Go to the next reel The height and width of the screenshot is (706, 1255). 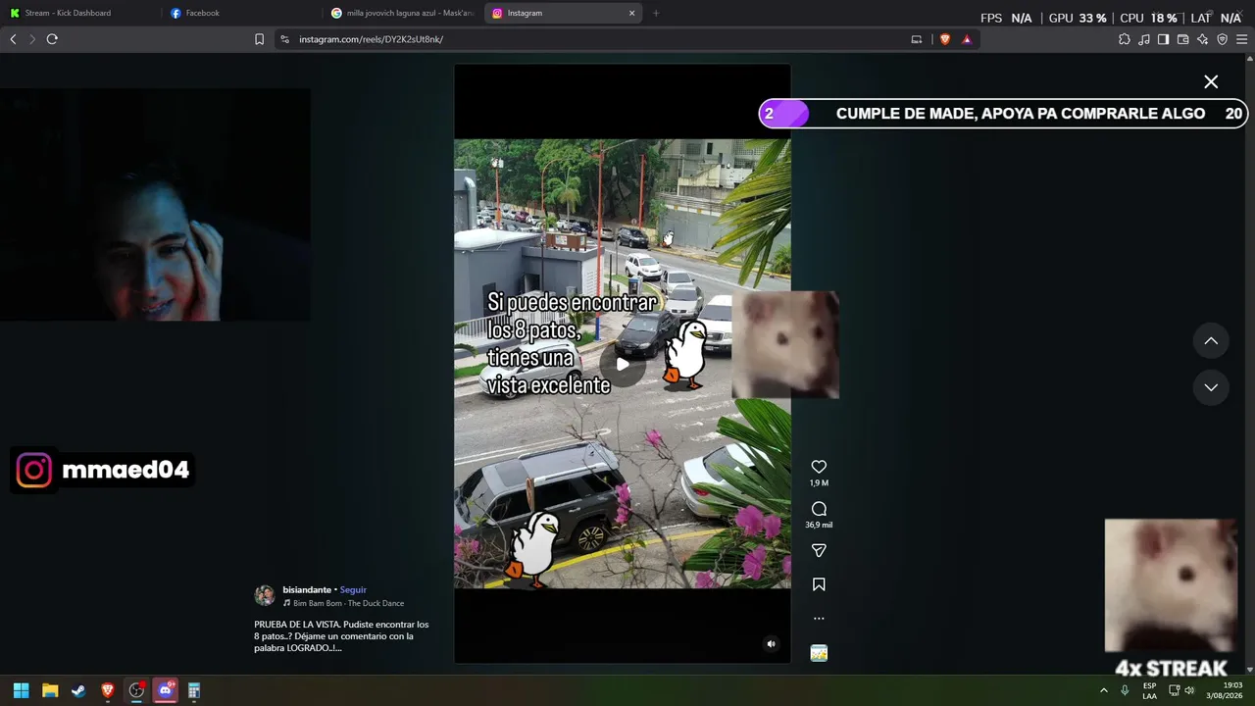(x=1211, y=387)
